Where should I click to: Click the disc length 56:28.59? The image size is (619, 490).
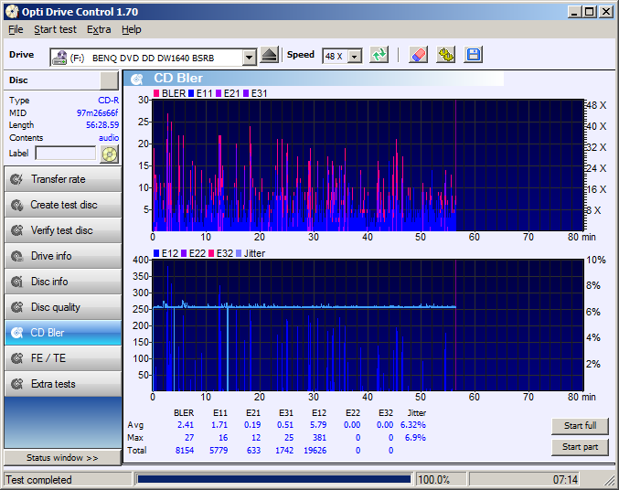click(102, 125)
